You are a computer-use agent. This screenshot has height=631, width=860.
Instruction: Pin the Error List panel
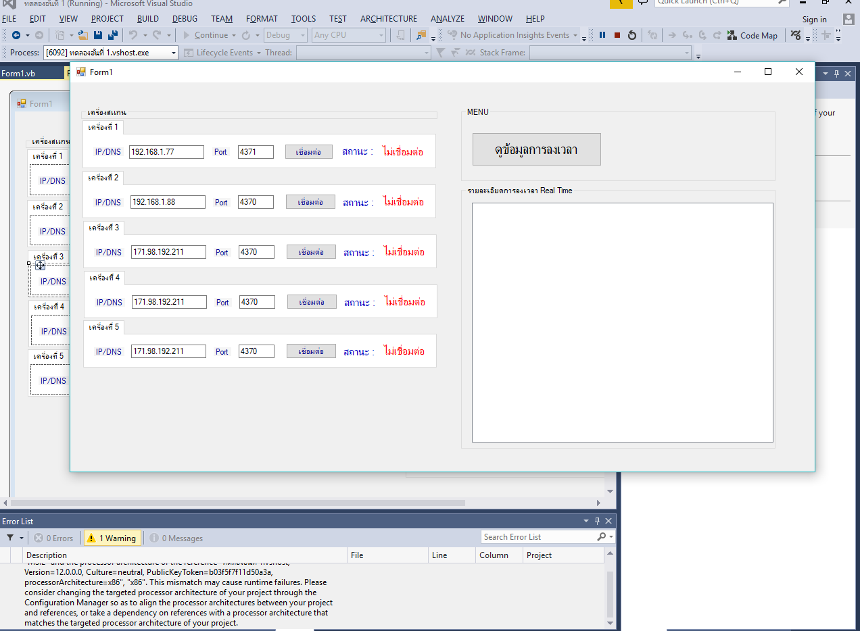(x=597, y=521)
